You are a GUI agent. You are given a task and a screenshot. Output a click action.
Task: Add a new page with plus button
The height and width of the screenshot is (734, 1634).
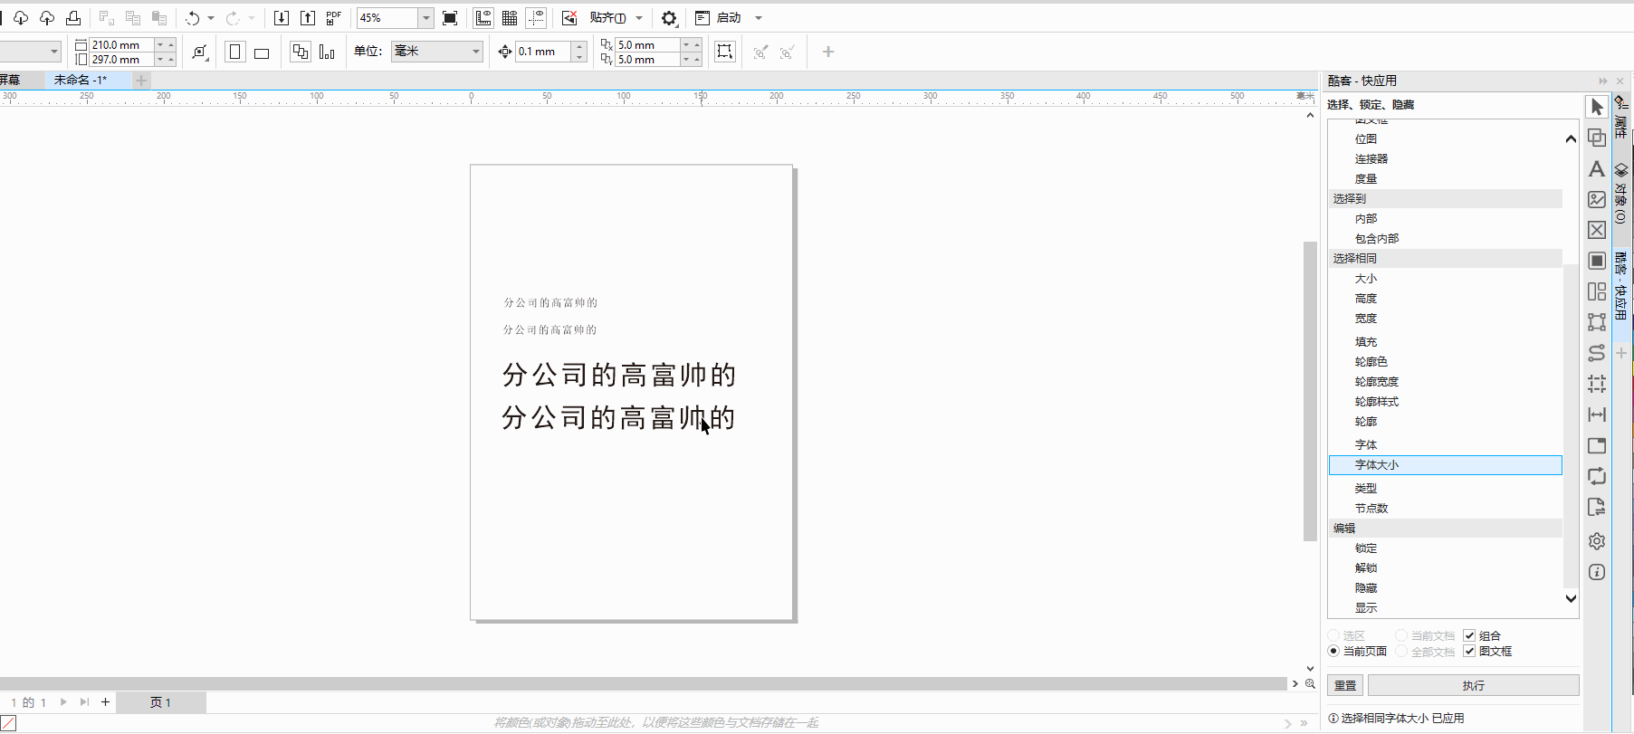click(x=105, y=701)
